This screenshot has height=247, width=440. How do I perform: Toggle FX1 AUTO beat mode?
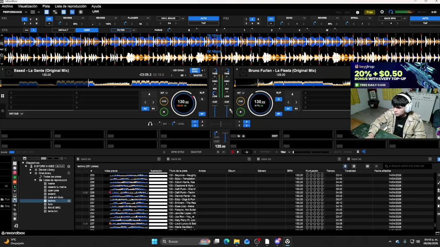(x=203, y=18)
